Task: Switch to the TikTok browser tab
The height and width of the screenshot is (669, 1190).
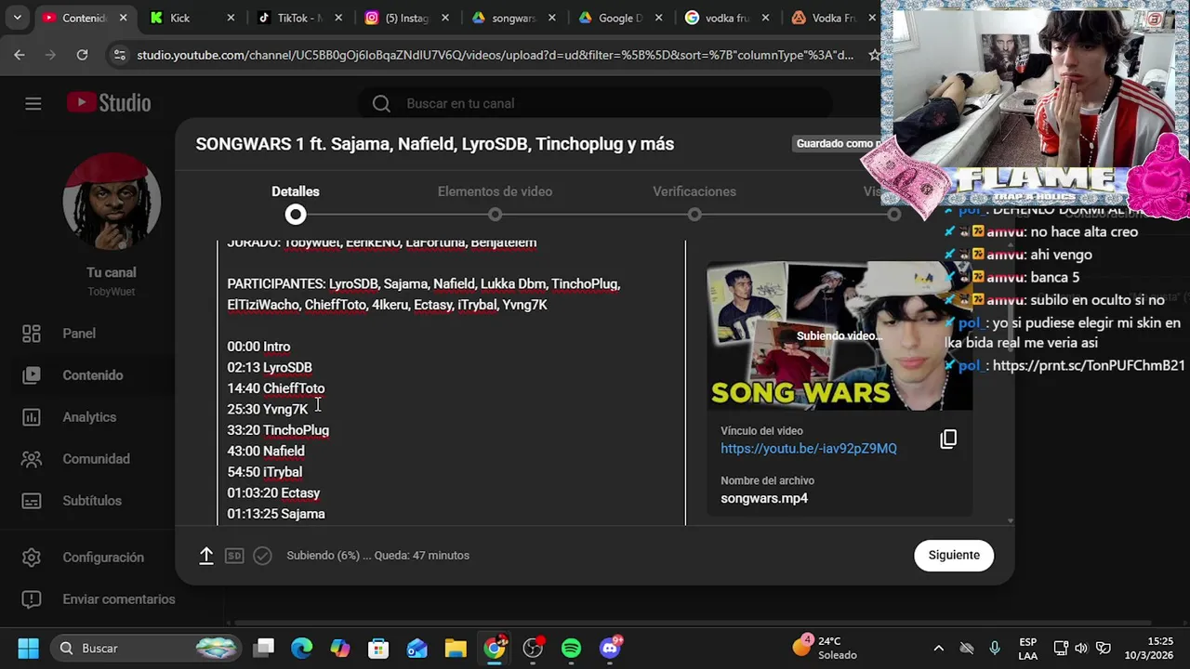Action: 299,18
